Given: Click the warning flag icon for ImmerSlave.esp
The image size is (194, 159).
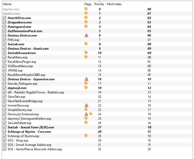Looking at the screenshot, I should [86, 105].
